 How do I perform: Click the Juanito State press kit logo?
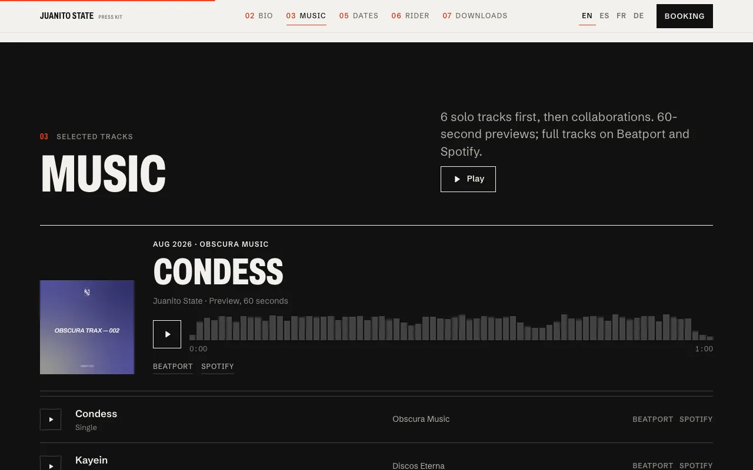[x=81, y=16]
